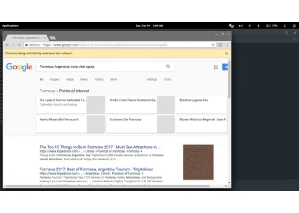Click the notifications indicator in top panel

[284, 25]
